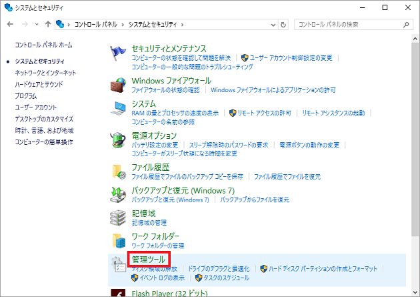Refresh the Control Panel view
Image resolution: width=420 pixels, height=297 pixels.
pyautogui.click(x=283, y=25)
